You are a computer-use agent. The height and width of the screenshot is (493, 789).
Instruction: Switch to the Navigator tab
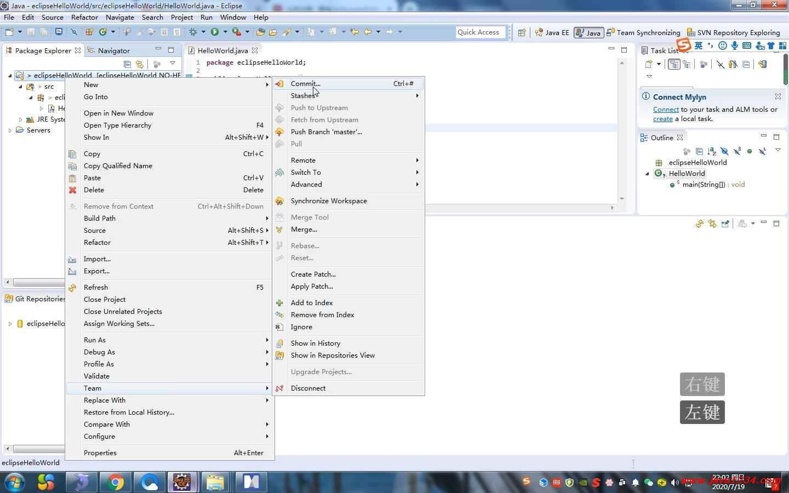click(x=108, y=50)
